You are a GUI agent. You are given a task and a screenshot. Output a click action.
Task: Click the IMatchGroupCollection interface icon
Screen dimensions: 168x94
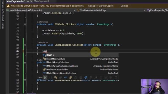click(x=44, y=62)
